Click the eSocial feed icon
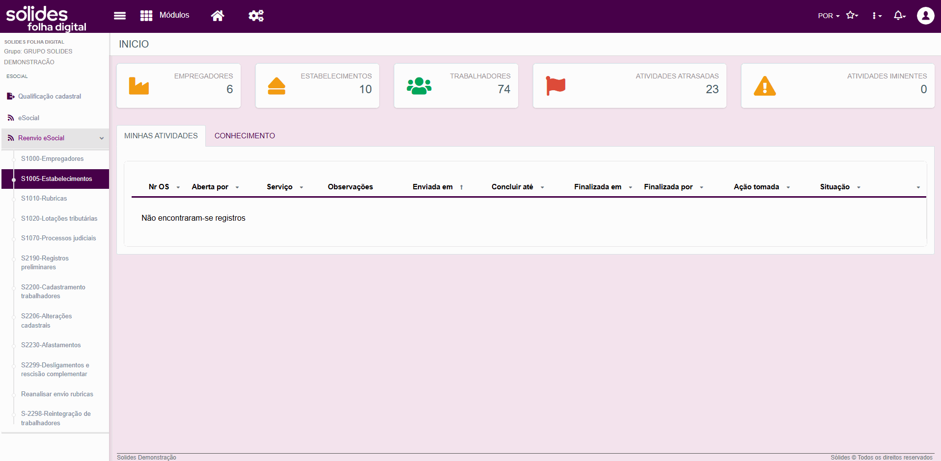The height and width of the screenshot is (461, 941). 11,118
